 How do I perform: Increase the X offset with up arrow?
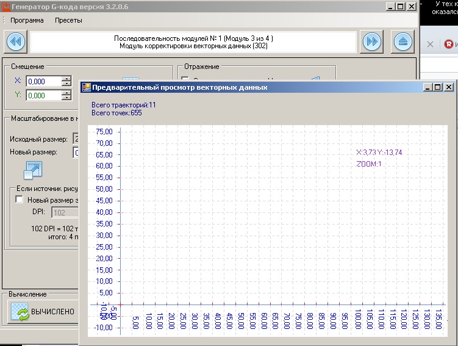tap(66, 79)
